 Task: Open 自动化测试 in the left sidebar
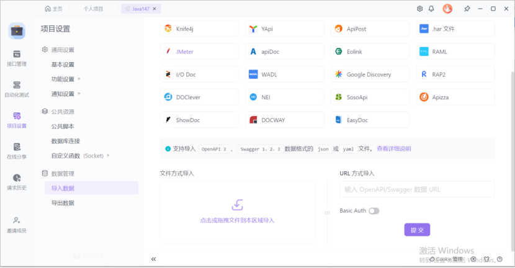(17, 89)
